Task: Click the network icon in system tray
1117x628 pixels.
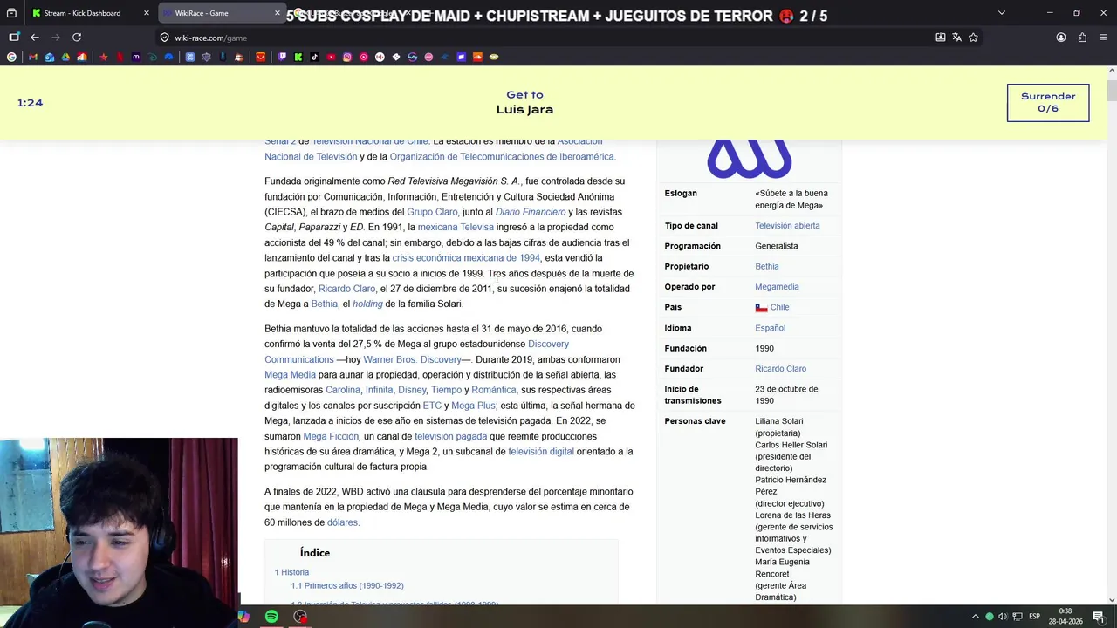Action: click(1016, 617)
